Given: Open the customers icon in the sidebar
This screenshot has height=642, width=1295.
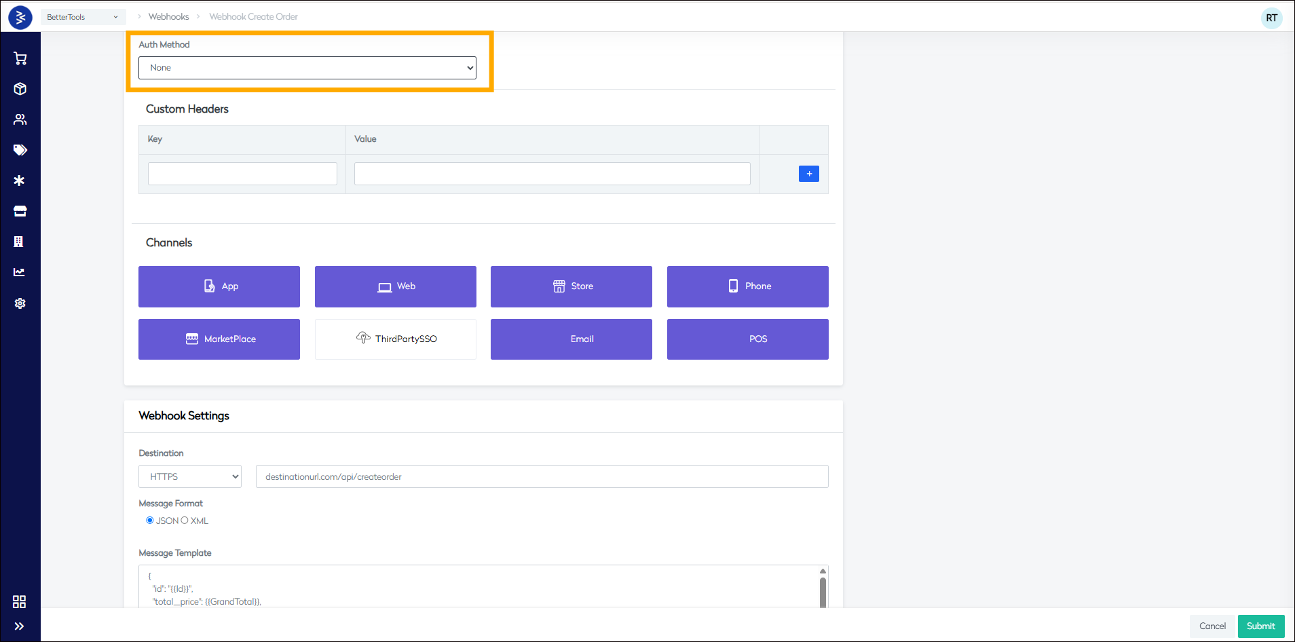Looking at the screenshot, I should tap(20, 119).
